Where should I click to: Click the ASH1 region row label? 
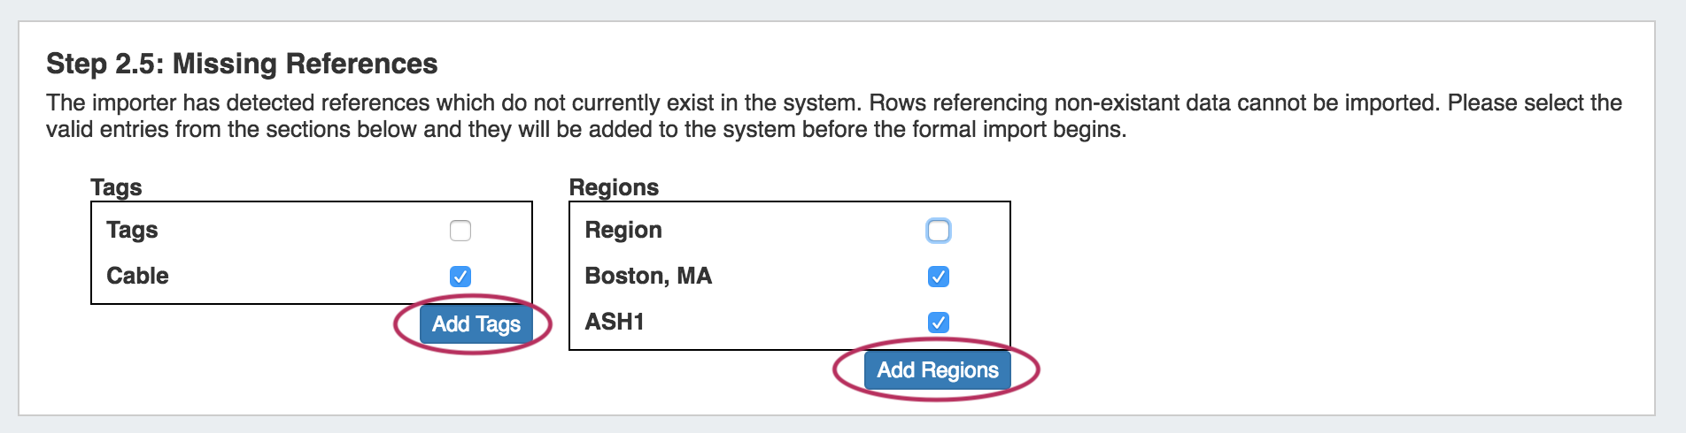(615, 322)
